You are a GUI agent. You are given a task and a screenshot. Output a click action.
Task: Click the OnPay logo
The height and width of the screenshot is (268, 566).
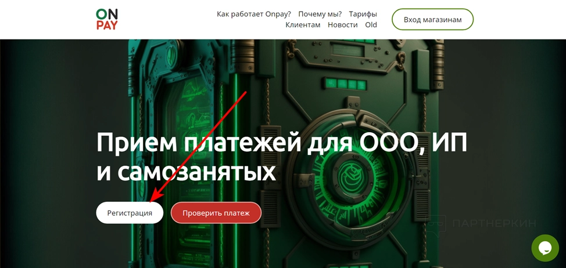click(x=107, y=19)
